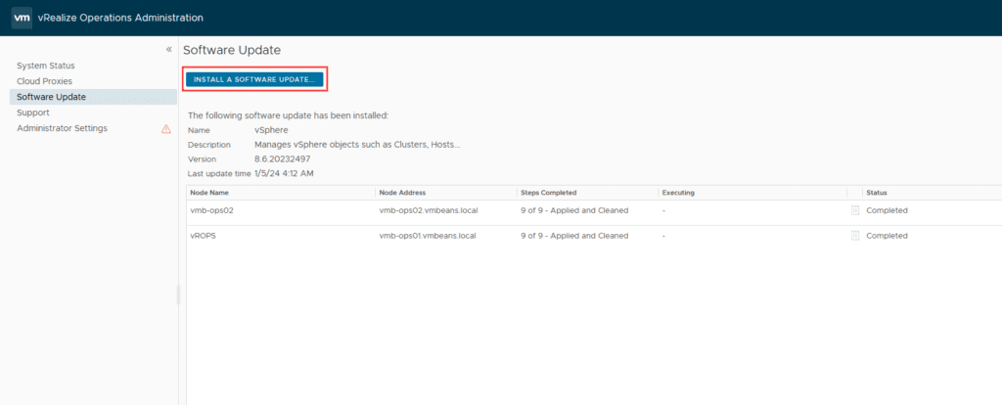Click the sidebar splitter handle
The height and width of the screenshot is (405, 1002).
pos(178,294)
